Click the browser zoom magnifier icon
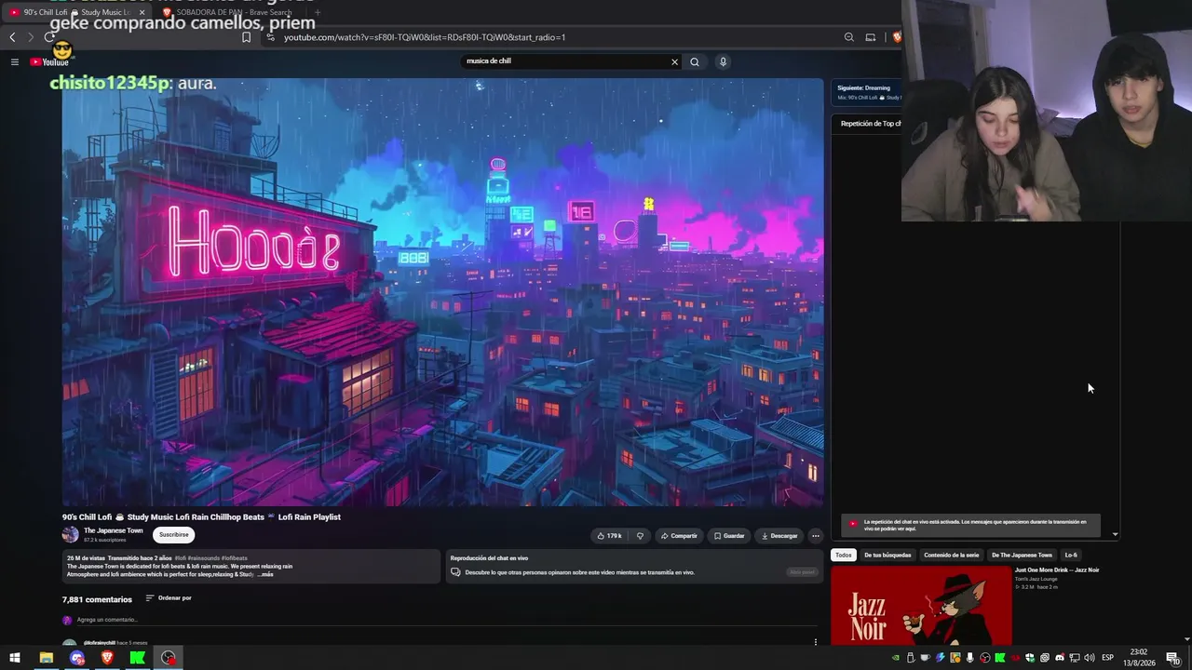 pos(848,37)
